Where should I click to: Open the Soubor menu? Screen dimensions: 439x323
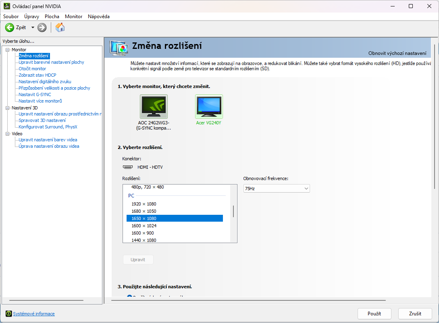click(11, 17)
